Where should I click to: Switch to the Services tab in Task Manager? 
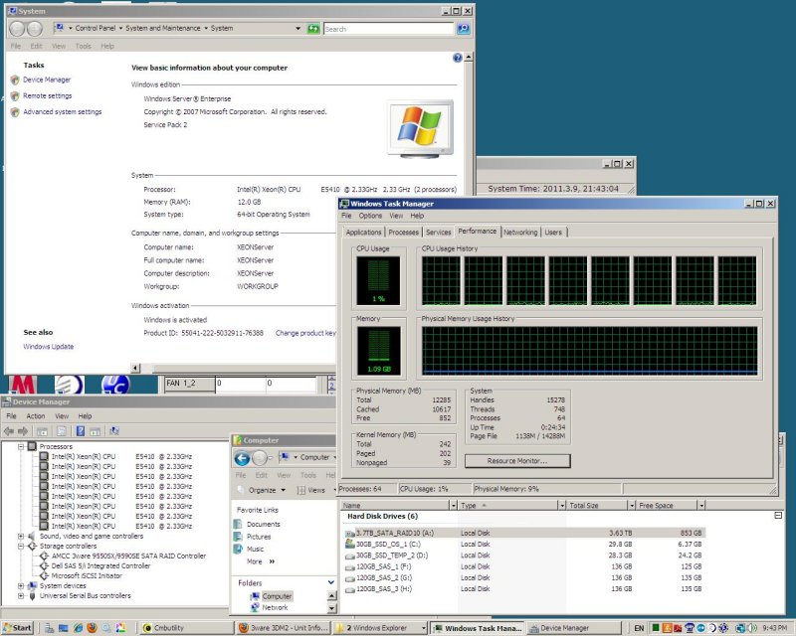point(439,233)
